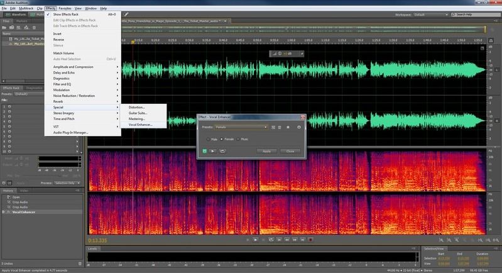Open the Workspace dropdown set to Default

tap(430, 14)
